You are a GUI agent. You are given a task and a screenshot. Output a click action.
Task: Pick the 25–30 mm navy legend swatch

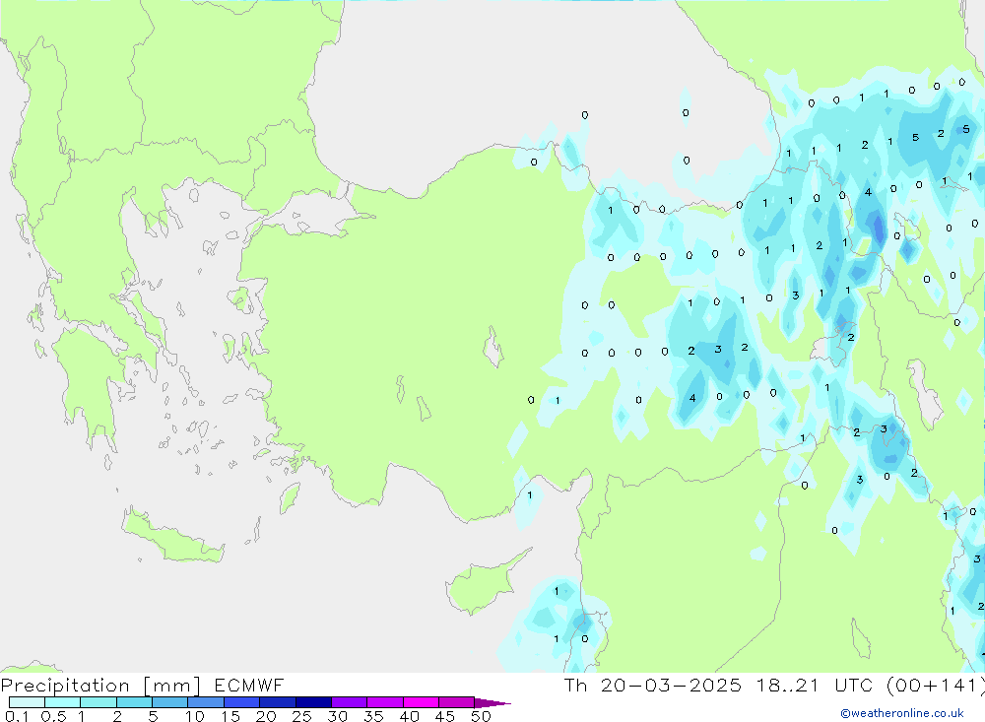313,702
